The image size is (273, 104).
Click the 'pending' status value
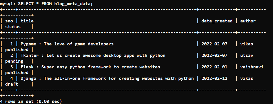(x=14, y=61)
